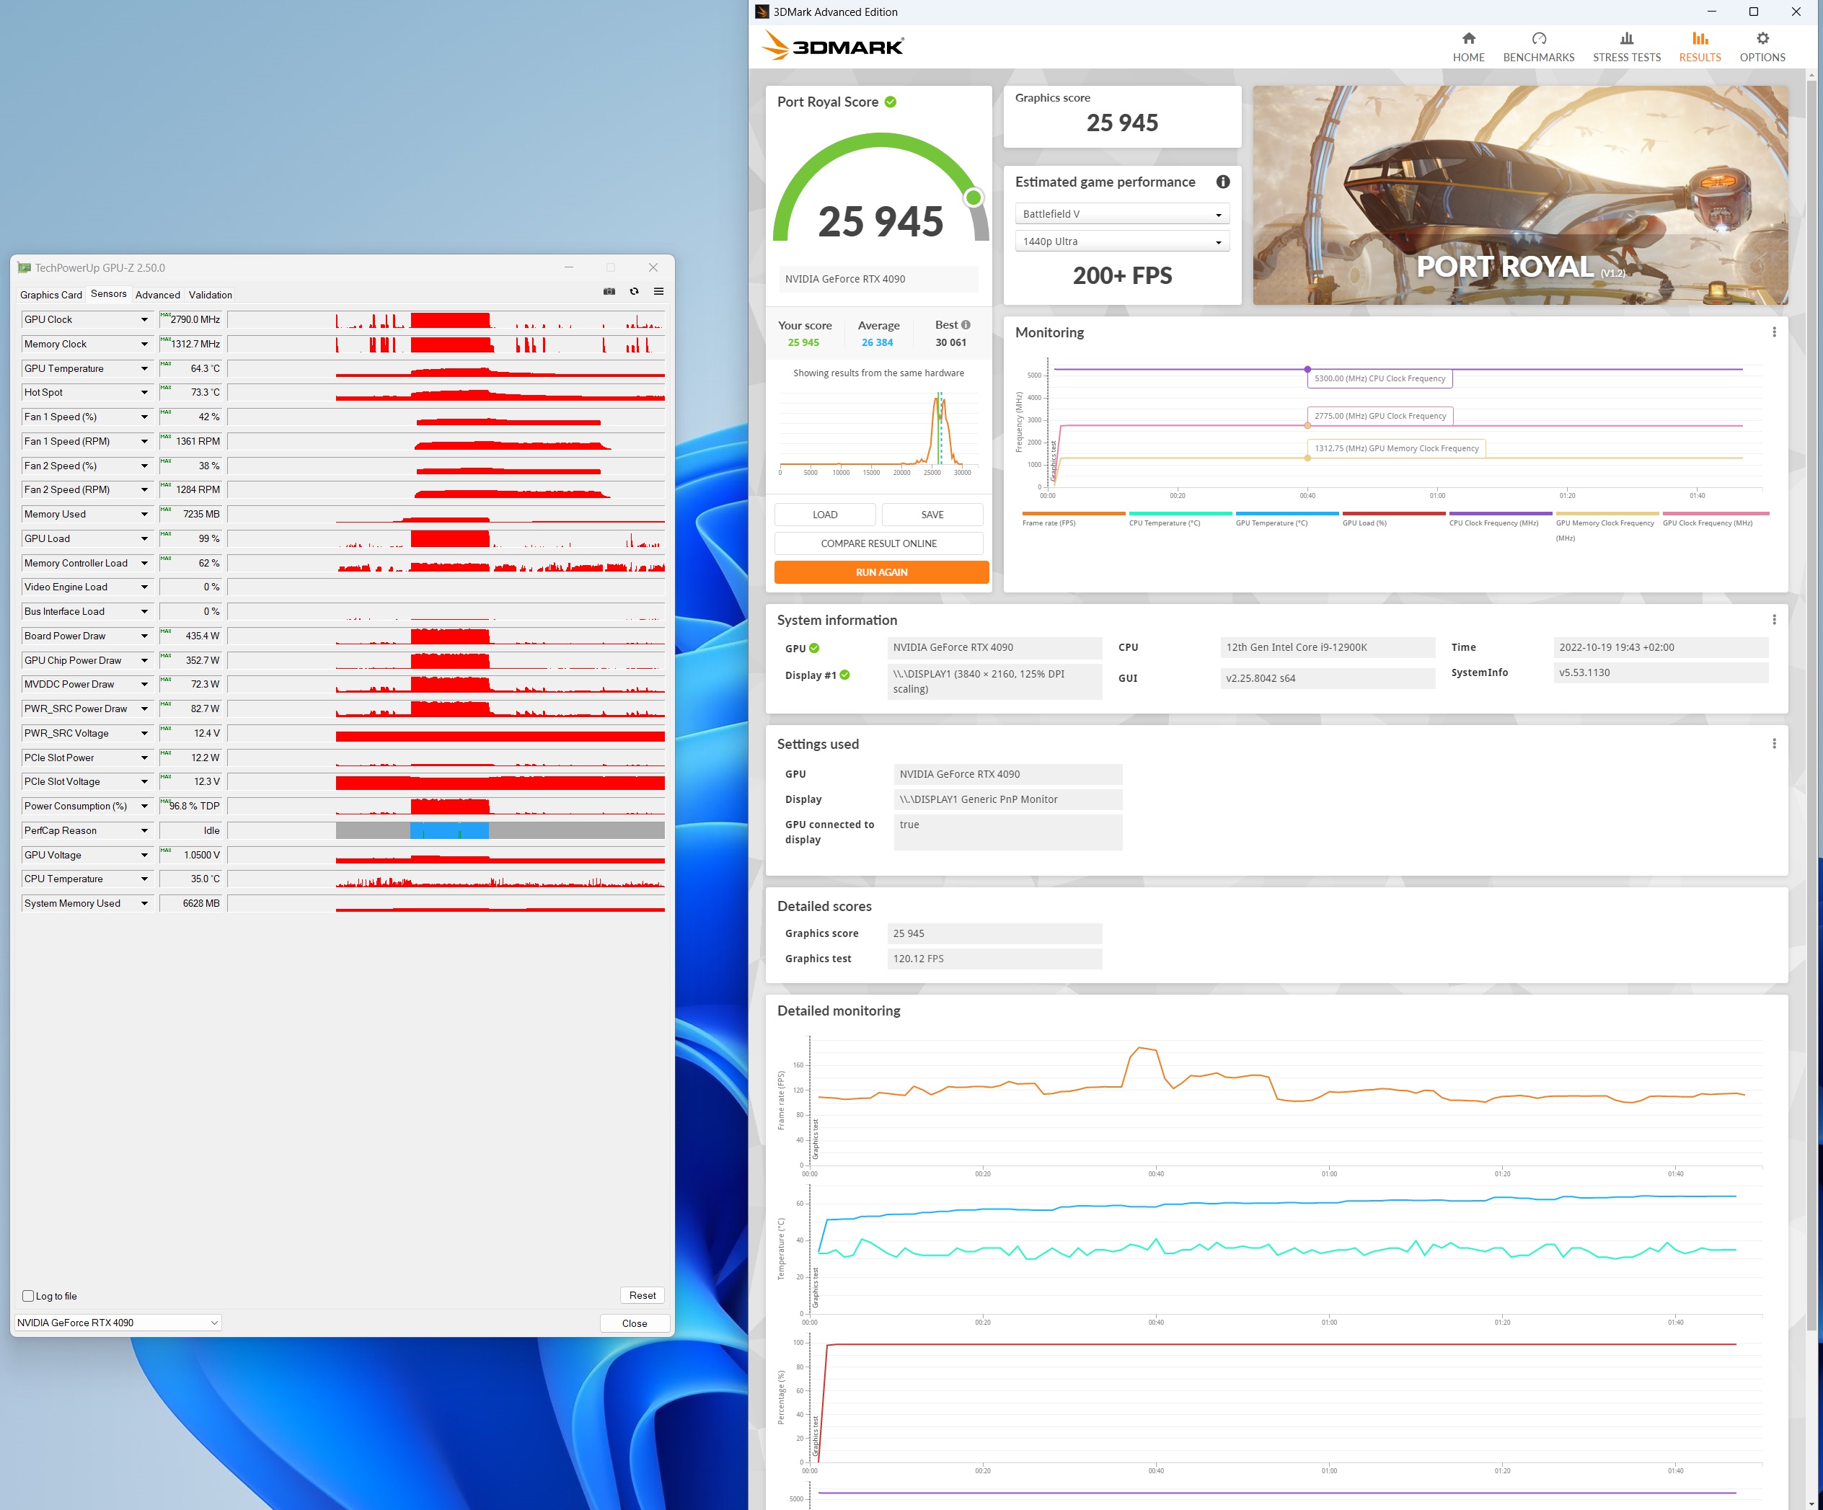
Task: Switch to the Validation tab in GPU-Z
Action: pos(210,295)
